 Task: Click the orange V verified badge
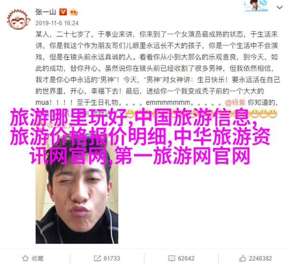pyautogui.click(x=63, y=12)
